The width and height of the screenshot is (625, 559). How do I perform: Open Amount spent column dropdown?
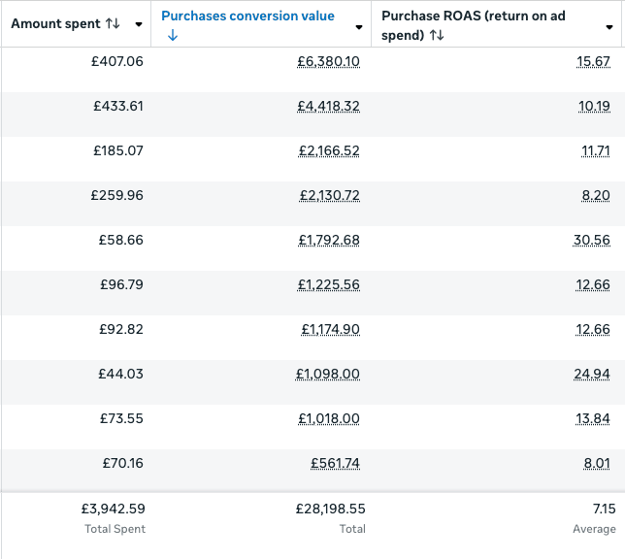pos(140,24)
